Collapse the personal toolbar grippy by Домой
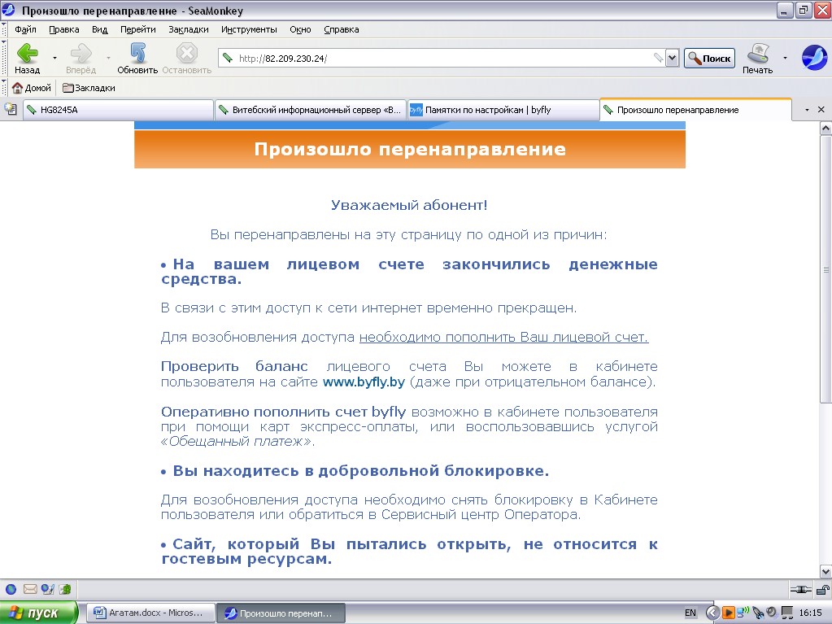This screenshot has width=832, height=624. (4, 88)
